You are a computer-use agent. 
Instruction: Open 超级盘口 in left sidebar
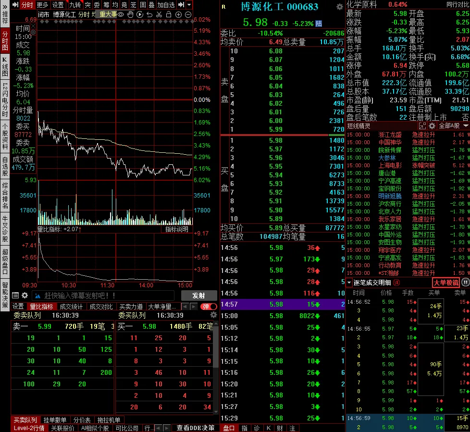5,261
